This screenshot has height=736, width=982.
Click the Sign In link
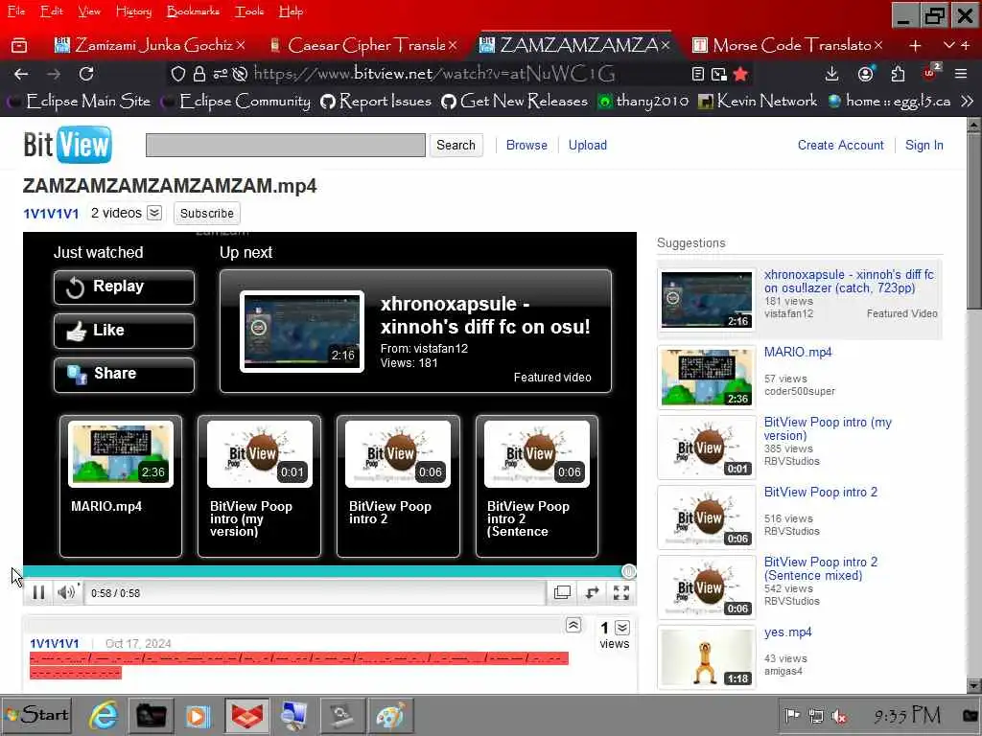924,146
